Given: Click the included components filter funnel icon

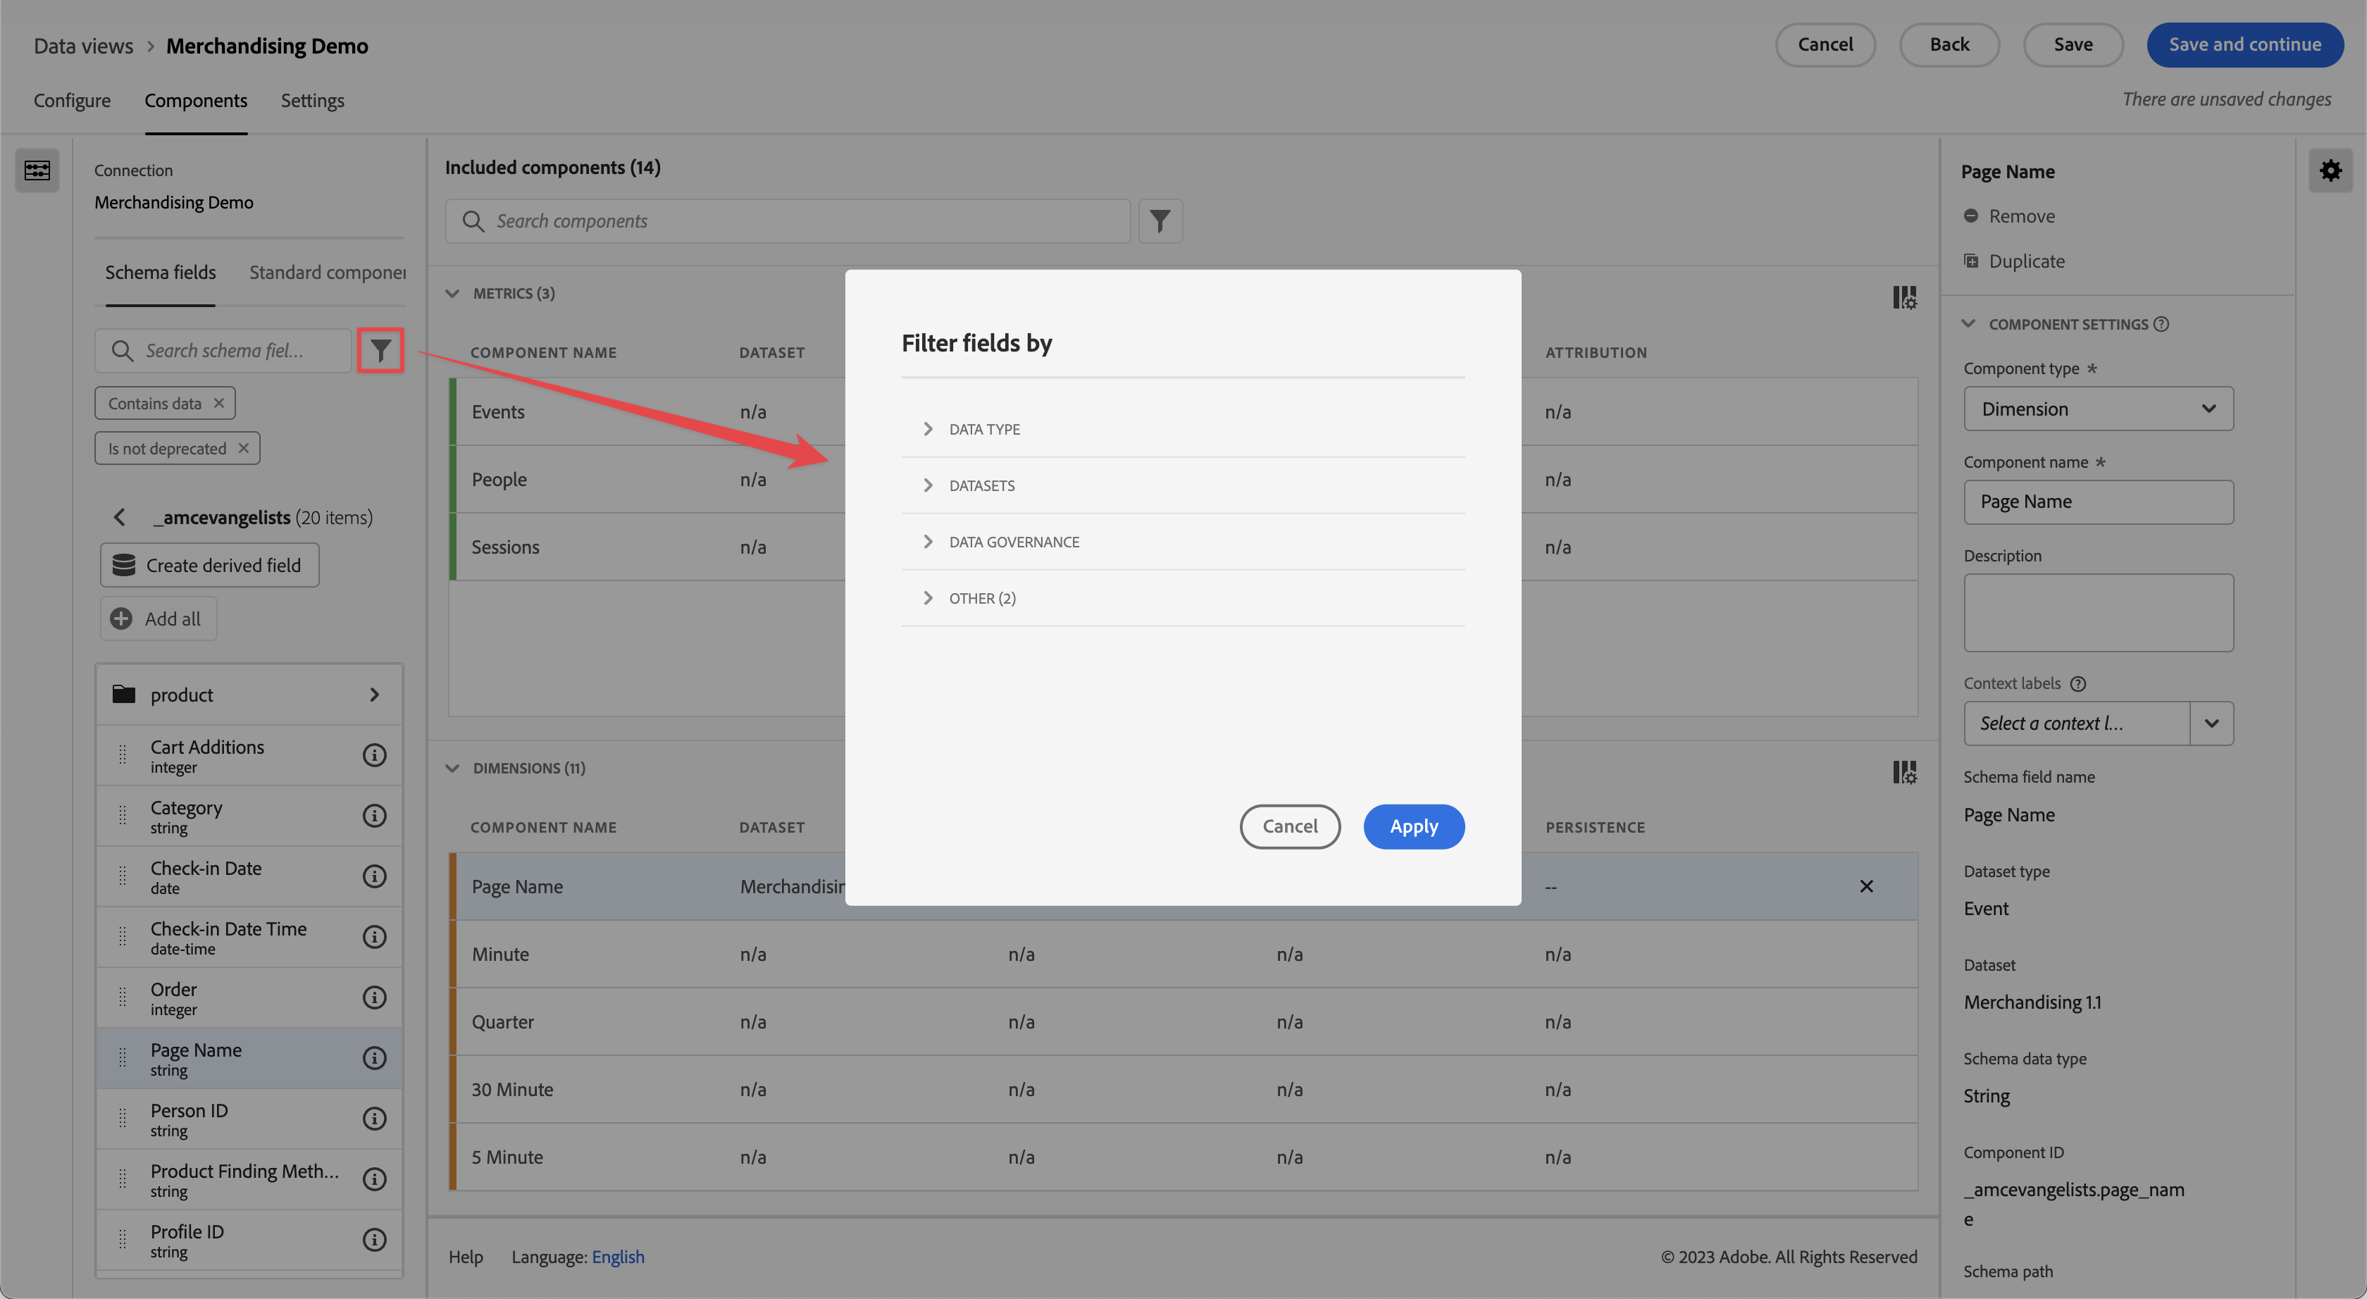Looking at the screenshot, I should [1160, 221].
